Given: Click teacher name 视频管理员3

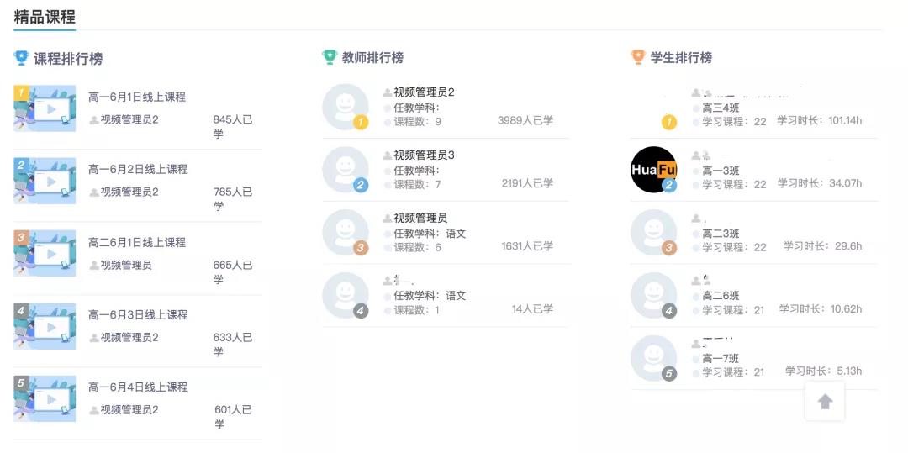Looking at the screenshot, I should pos(424,155).
